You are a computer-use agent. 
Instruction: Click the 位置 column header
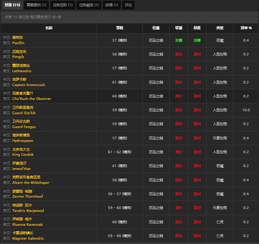click(x=156, y=28)
